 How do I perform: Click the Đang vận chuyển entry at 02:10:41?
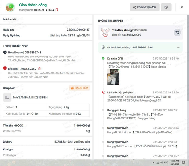(143, 144)
